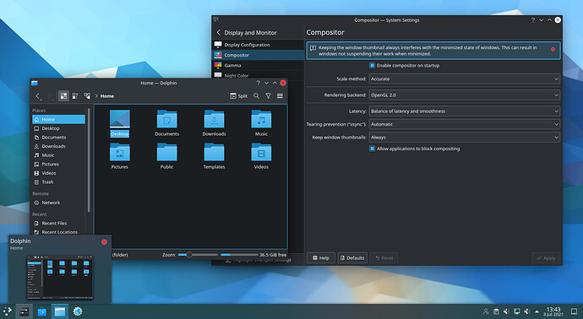
Task: Click the Places panel scrollbar
Action: click(89, 159)
